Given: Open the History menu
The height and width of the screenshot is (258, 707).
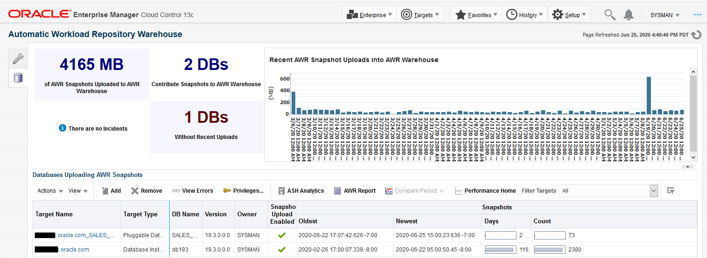Looking at the screenshot, I should [525, 15].
